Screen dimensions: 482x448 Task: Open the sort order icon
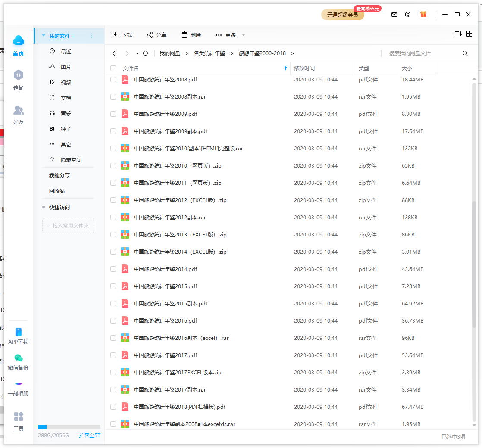(x=458, y=34)
